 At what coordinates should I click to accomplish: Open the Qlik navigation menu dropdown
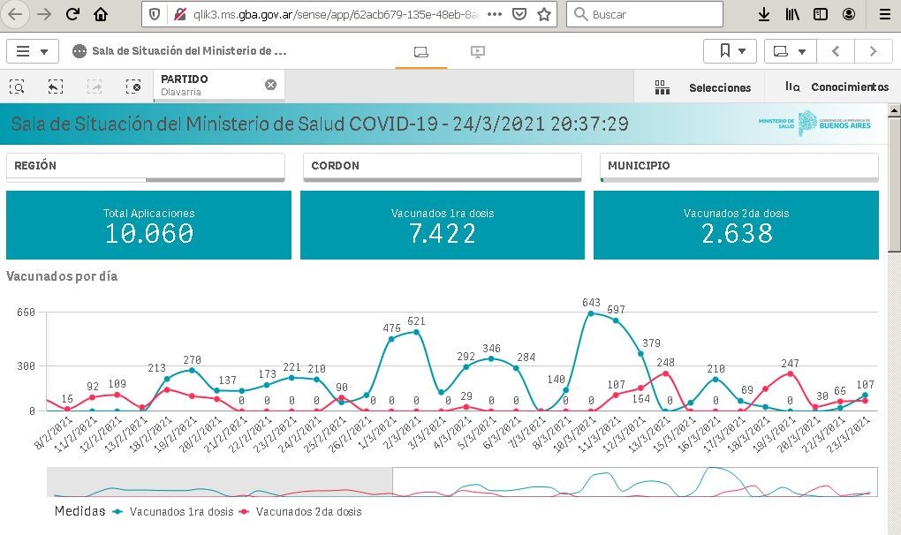[32, 51]
